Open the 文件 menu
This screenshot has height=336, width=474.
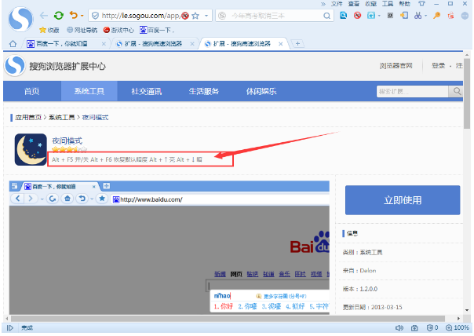[337, 4]
